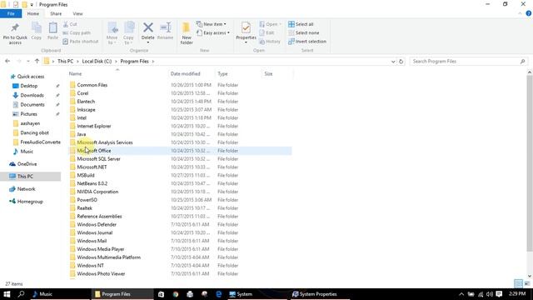
Task: Select the Inkscape folder
Action: 86,109
